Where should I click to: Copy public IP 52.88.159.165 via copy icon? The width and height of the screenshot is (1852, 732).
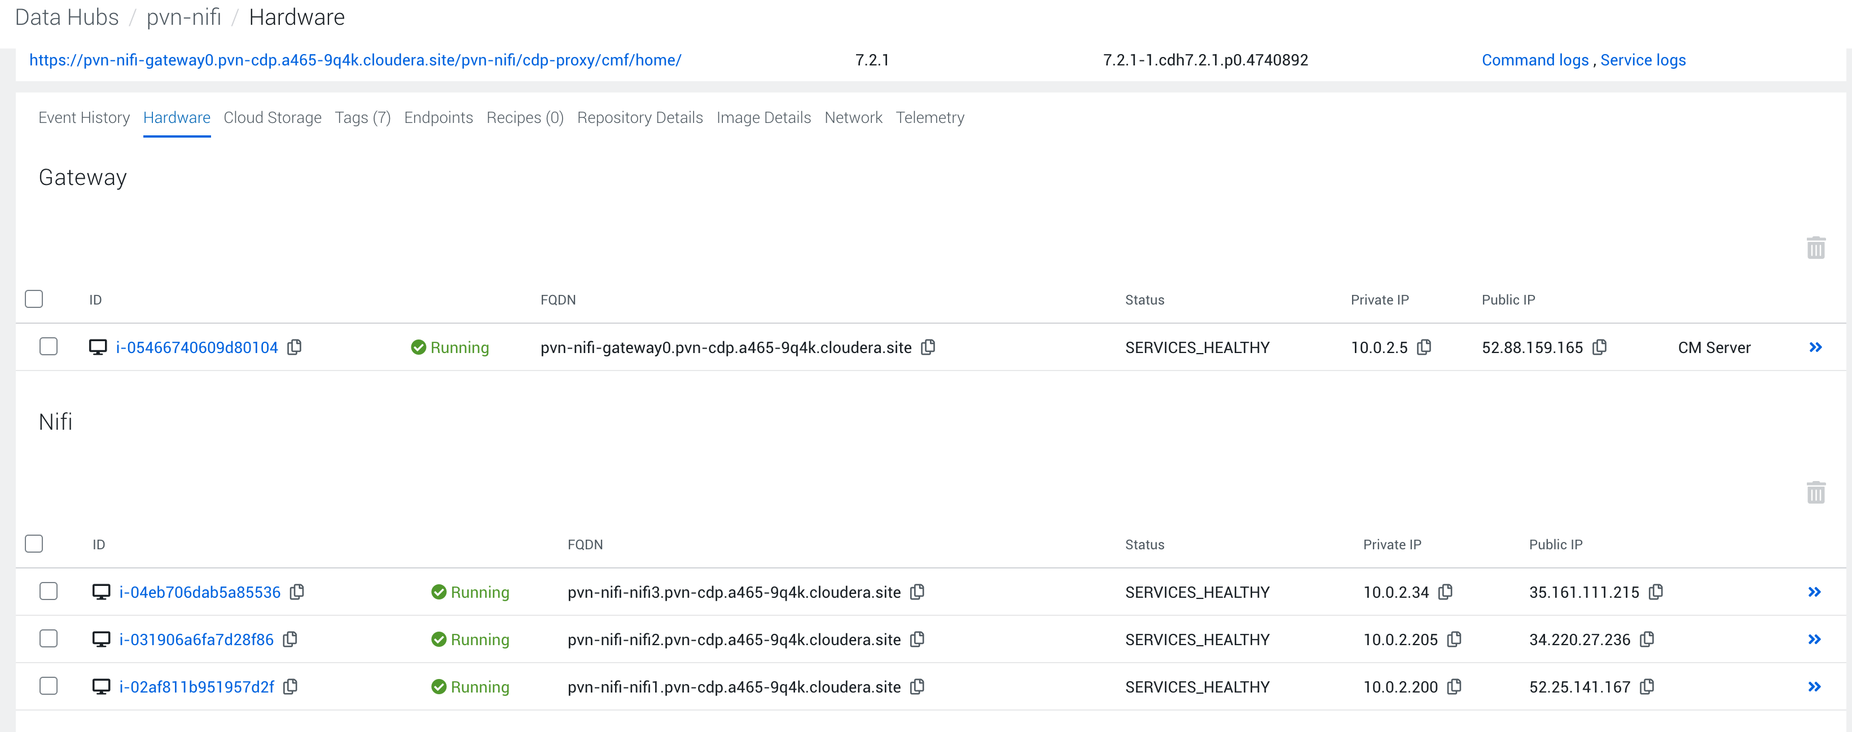point(1600,347)
